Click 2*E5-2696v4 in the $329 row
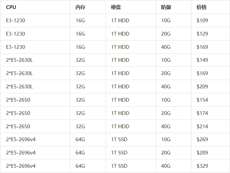The height and width of the screenshot is (173, 230). click(x=21, y=166)
